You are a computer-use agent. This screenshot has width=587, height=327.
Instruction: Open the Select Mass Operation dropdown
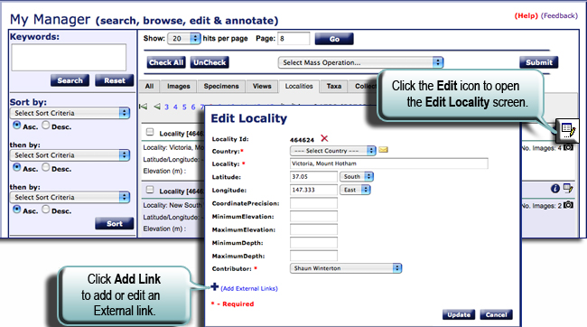[x=361, y=62]
